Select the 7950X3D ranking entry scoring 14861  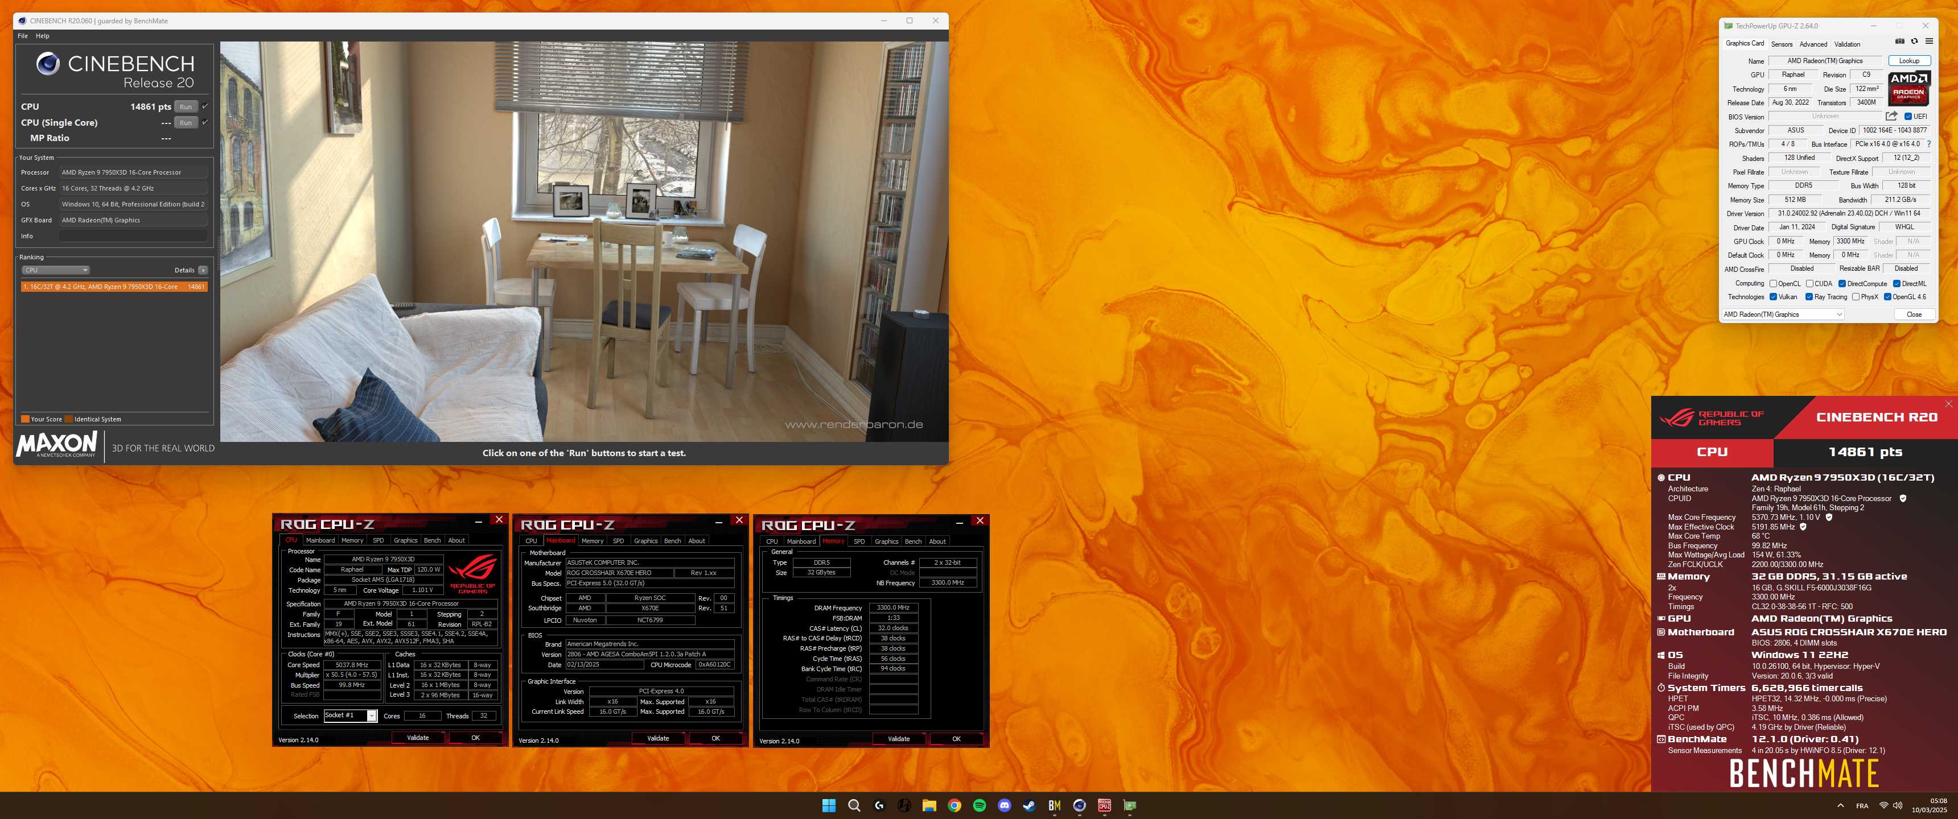coord(114,287)
